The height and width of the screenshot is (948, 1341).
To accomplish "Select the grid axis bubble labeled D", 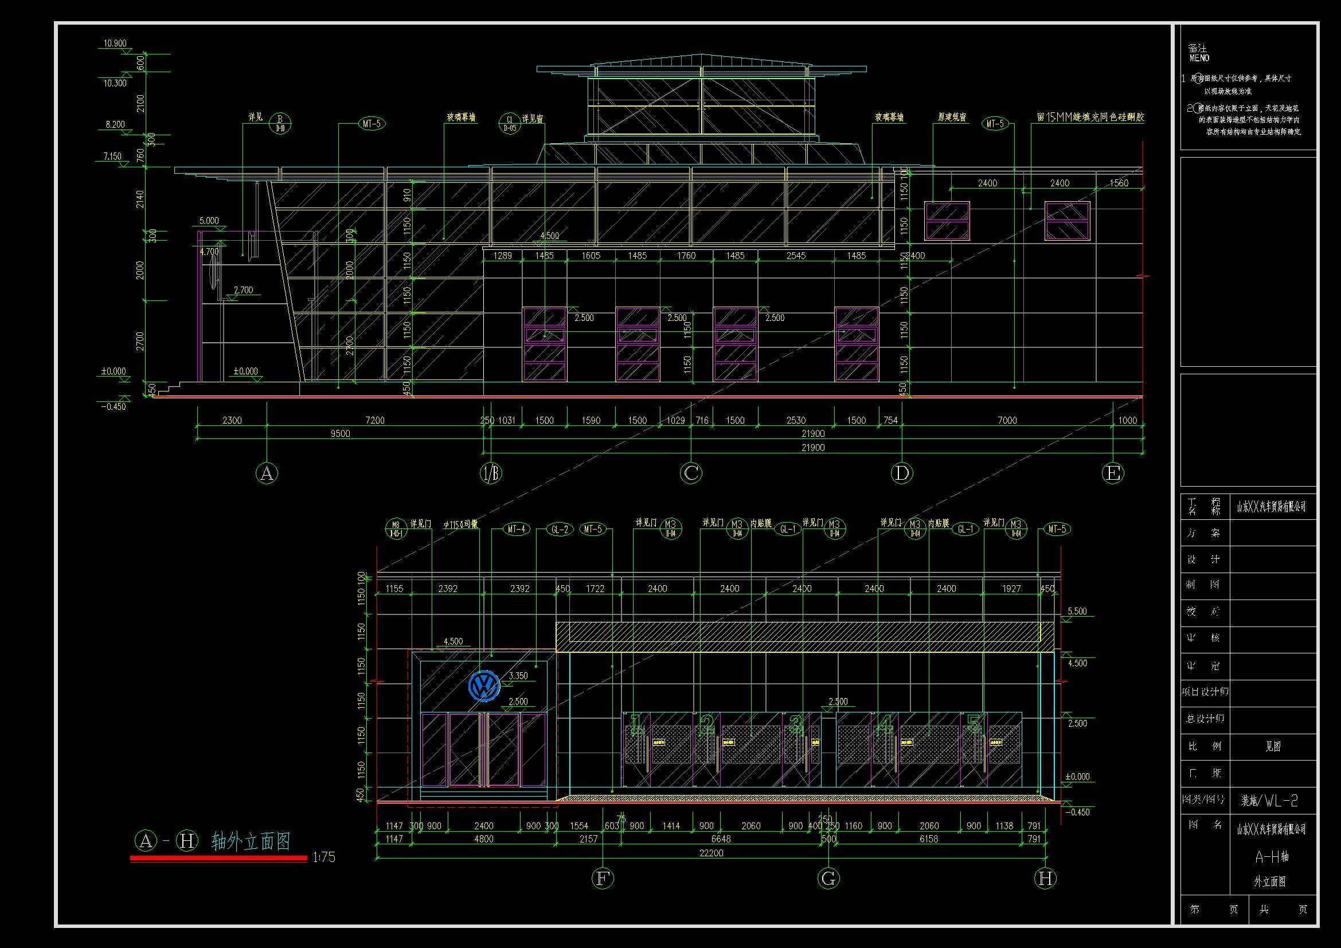I will coord(902,473).
